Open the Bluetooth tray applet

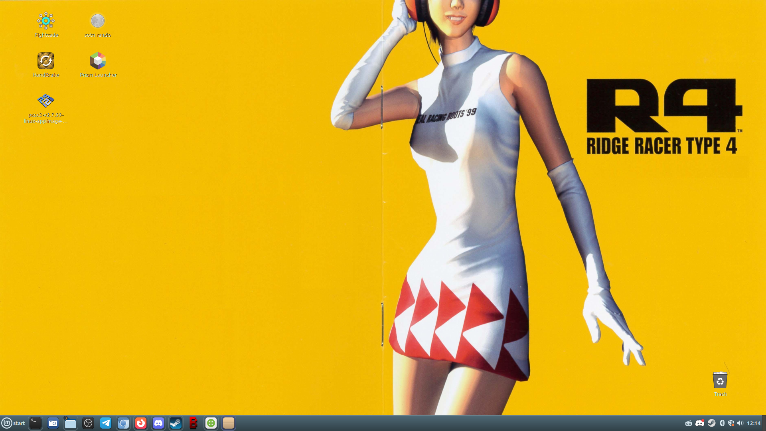(722, 423)
